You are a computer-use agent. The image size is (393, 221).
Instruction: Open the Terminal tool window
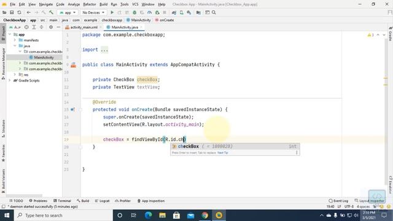coord(62,201)
